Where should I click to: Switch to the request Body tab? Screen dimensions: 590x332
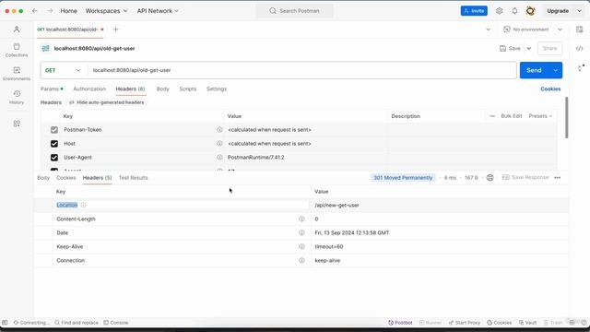[x=162, y=89]
